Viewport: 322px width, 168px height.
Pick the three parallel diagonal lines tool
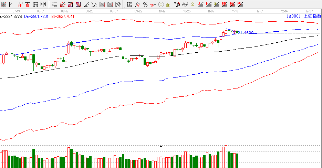(118, 4)
